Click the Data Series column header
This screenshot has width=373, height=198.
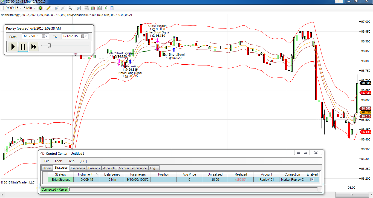coord(112,174)
